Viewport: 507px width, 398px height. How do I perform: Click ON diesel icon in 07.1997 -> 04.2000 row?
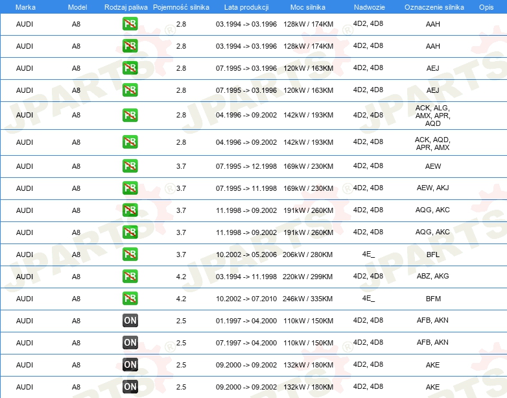(x=130, y=342)
